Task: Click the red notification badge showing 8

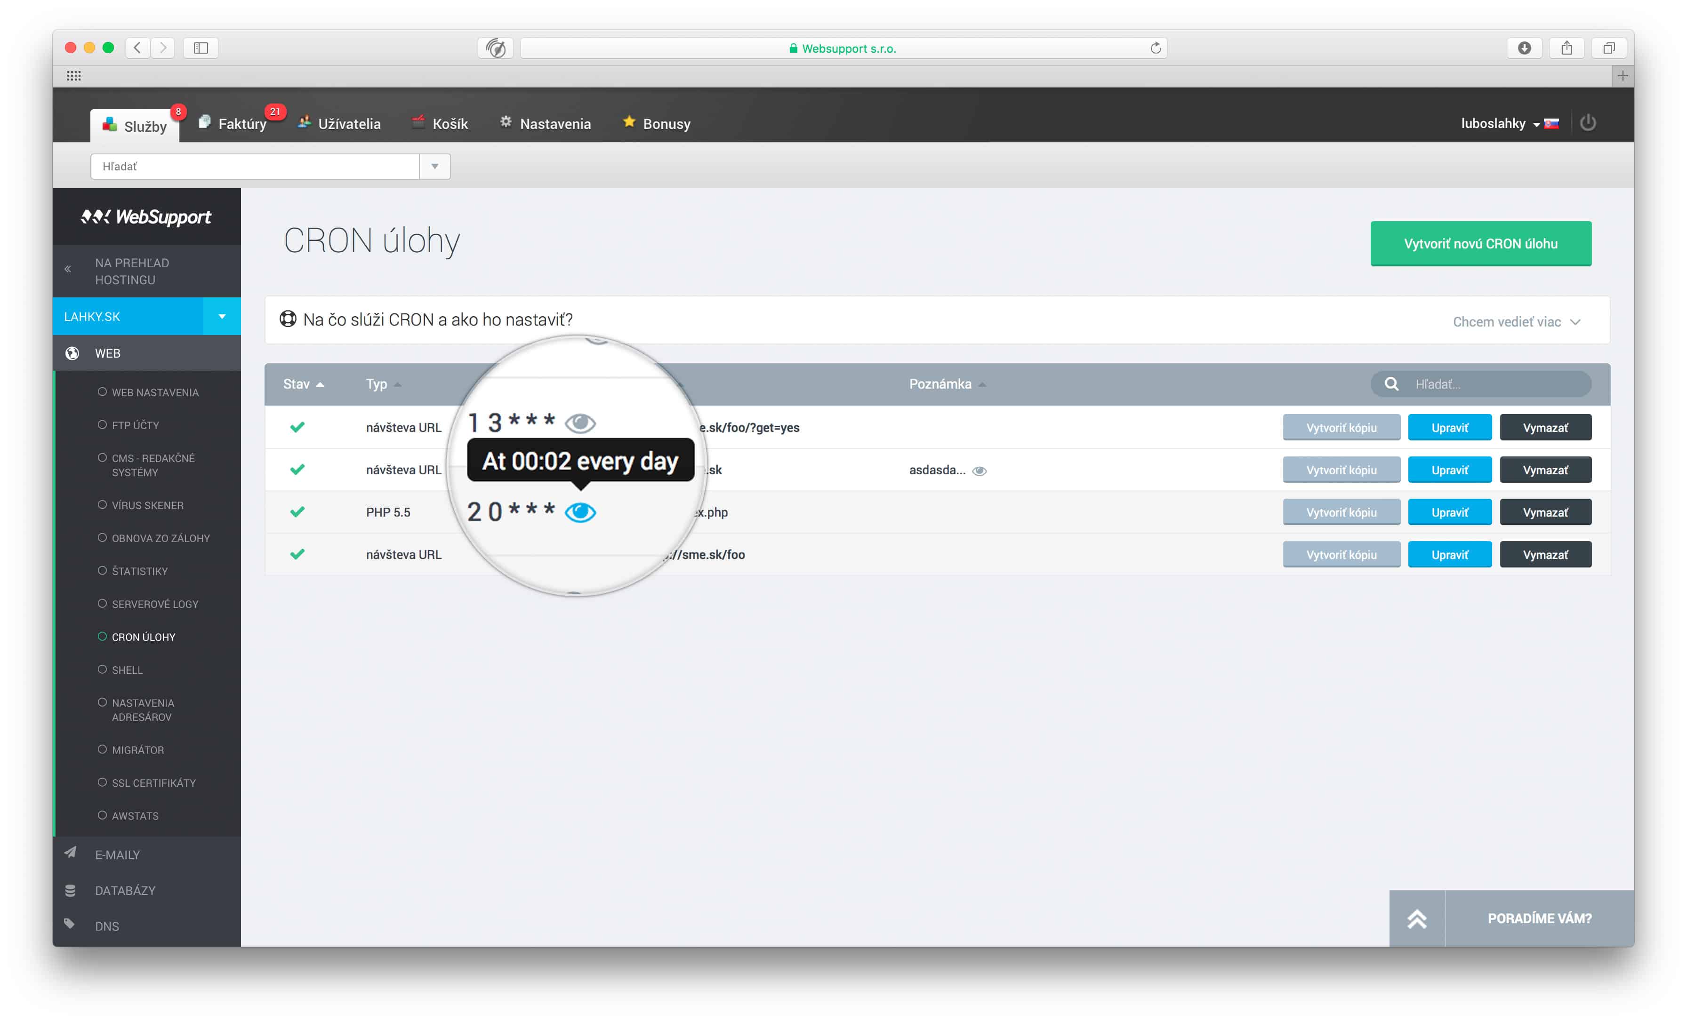Action: click(178, 112)
